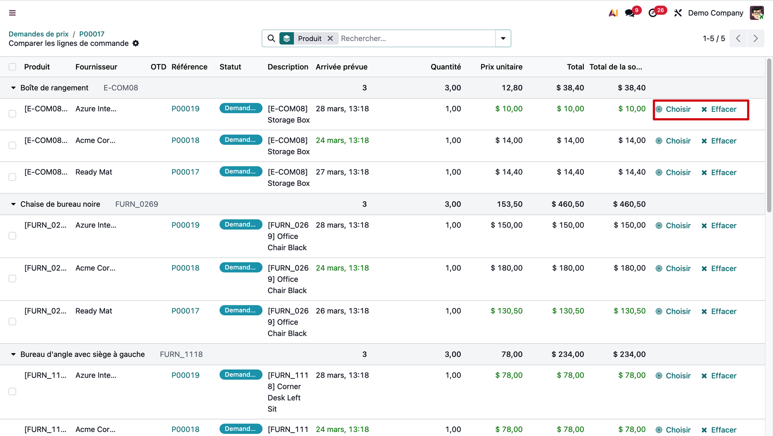Go to Demandes de prix breadcrumb
Screen dimensions: 773x436
pyautogui.click(x=39, y=34)
